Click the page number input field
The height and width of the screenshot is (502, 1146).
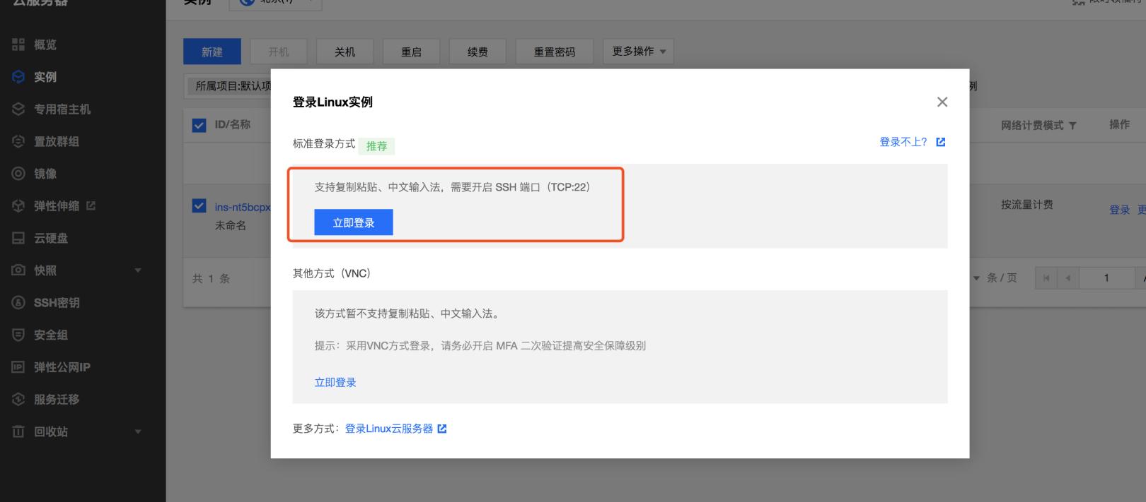tap(1106, 278)
